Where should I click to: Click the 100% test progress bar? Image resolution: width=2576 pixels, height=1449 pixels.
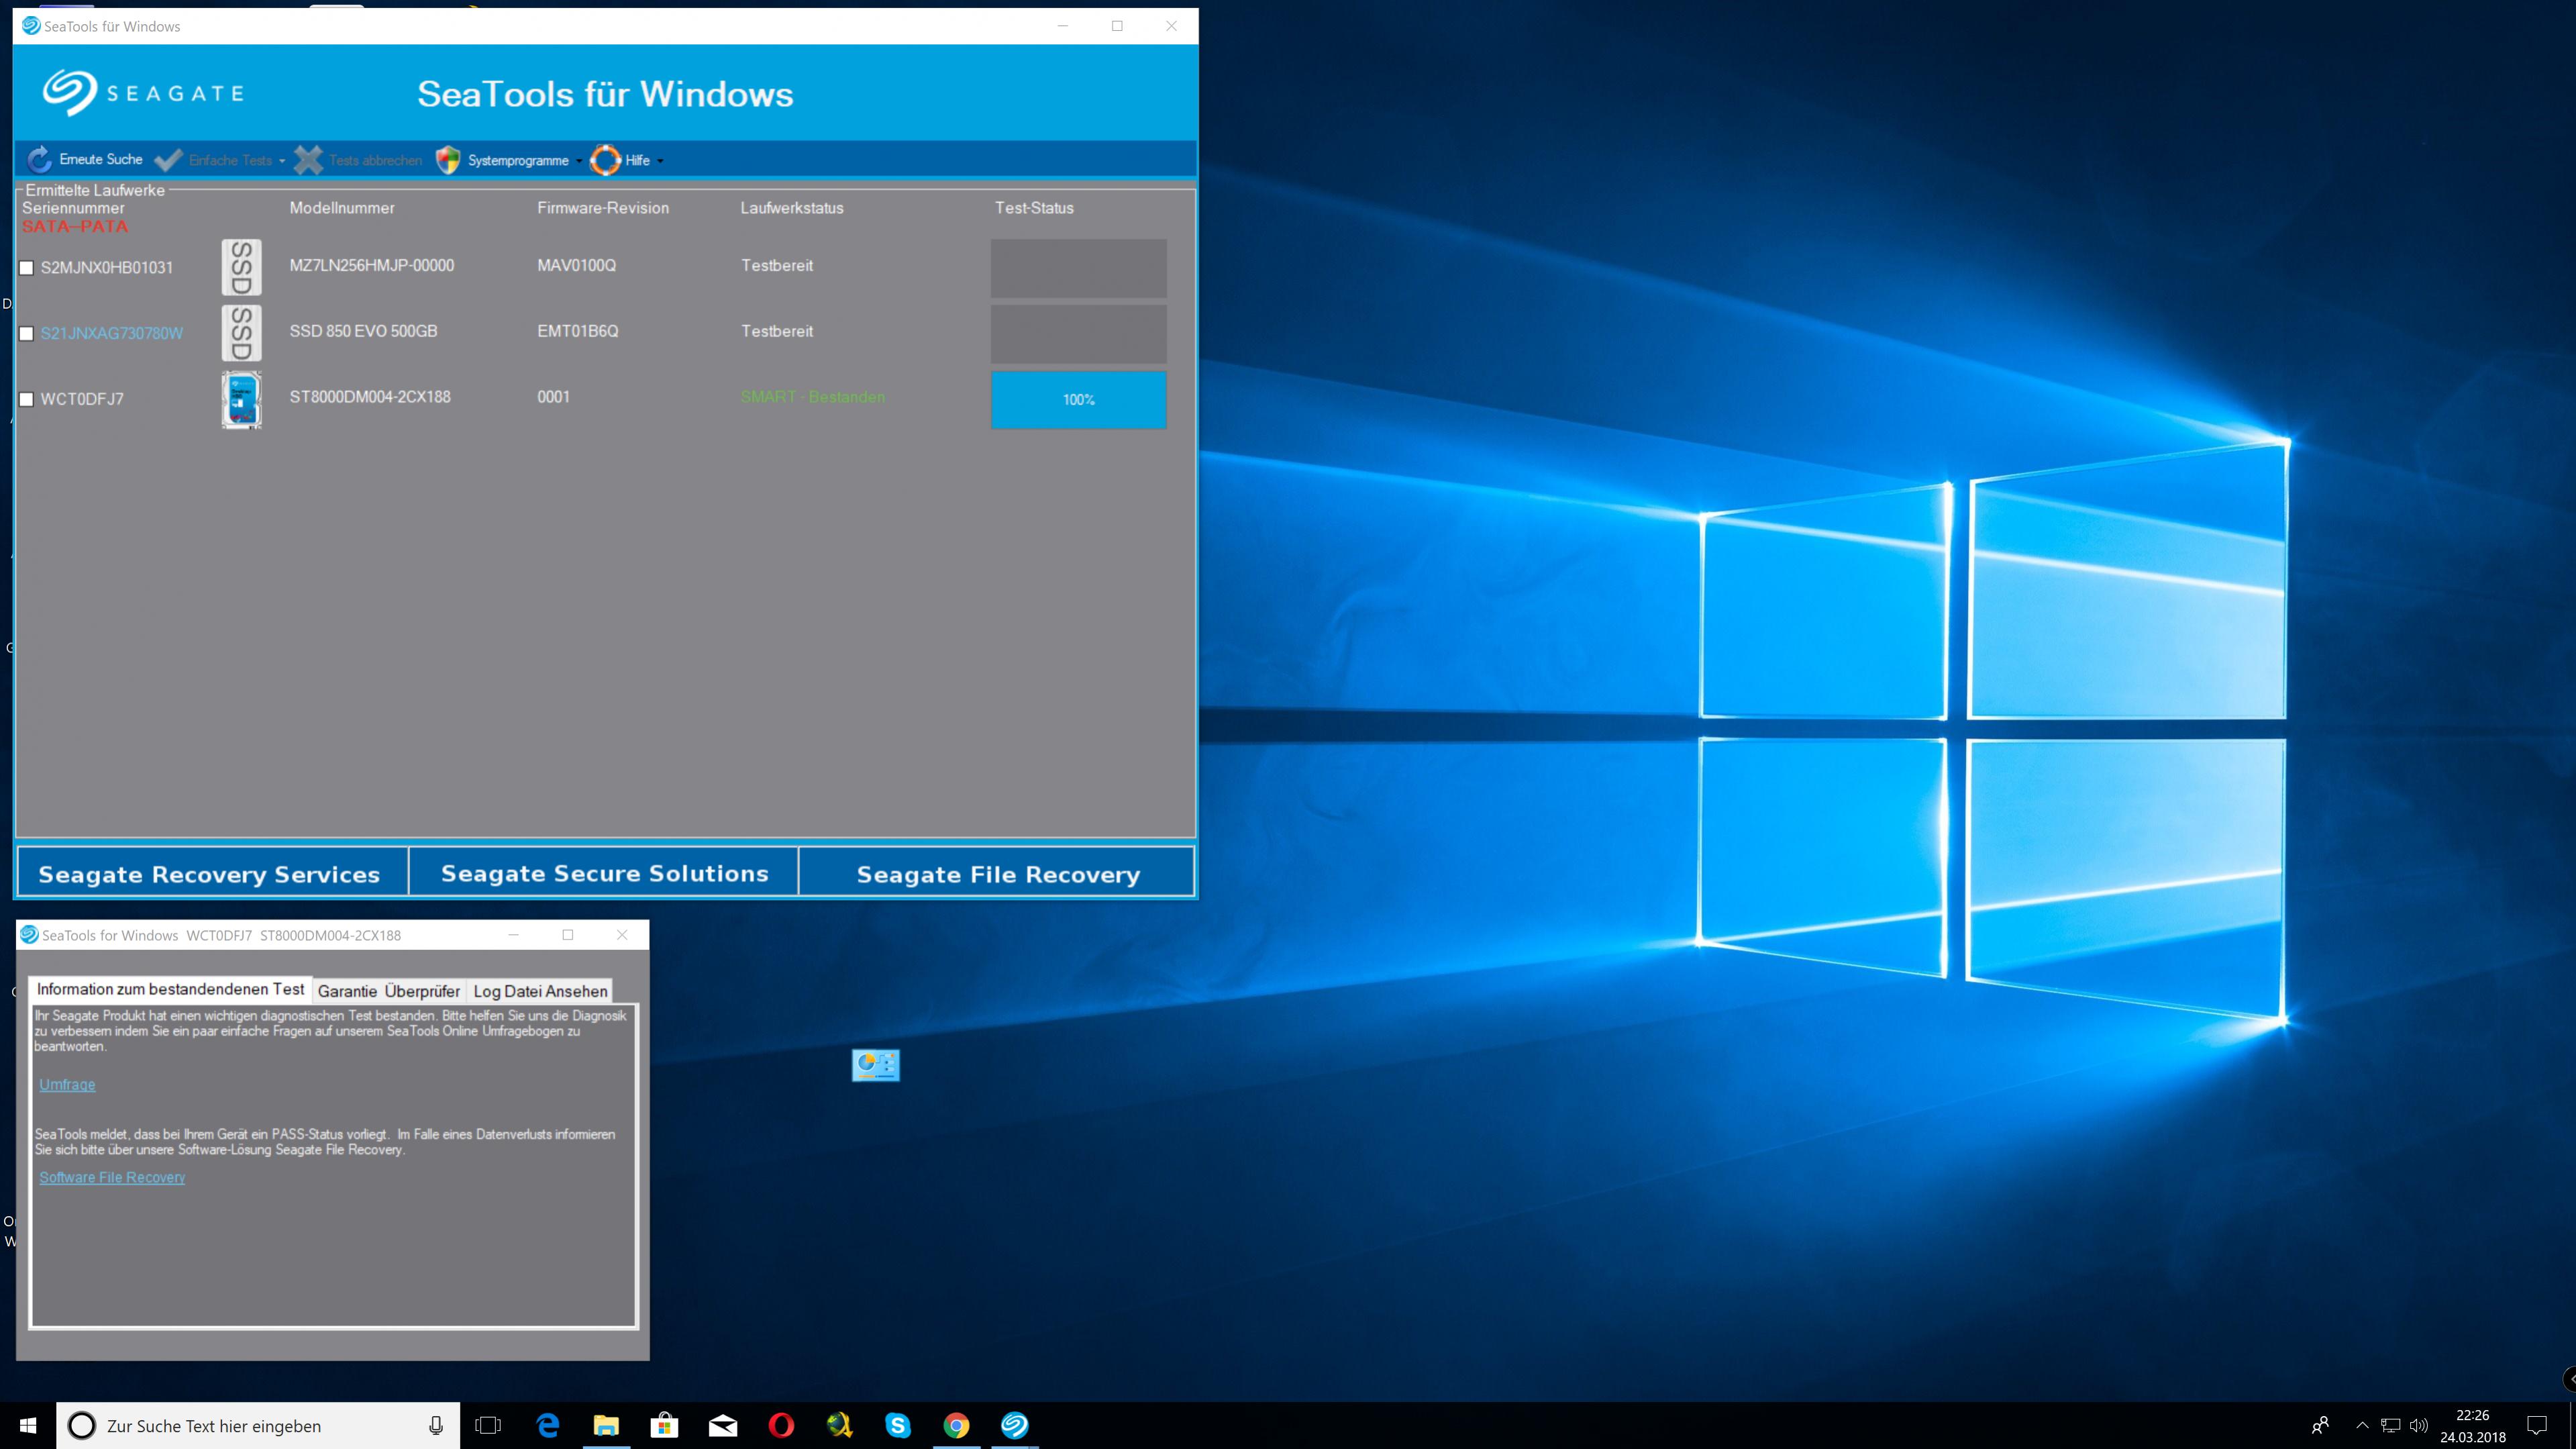(x=1078, y=400)
